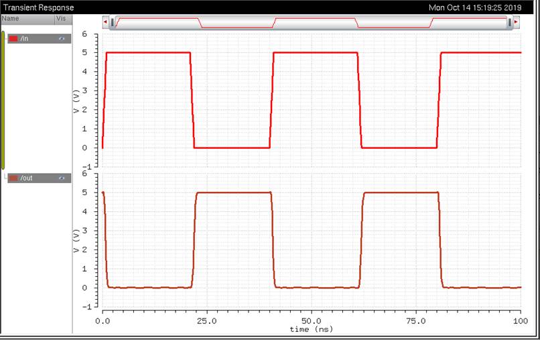This screenshot has height=340, width=540.
Task: Click the Transient Response window title
Action: point(39,7)
